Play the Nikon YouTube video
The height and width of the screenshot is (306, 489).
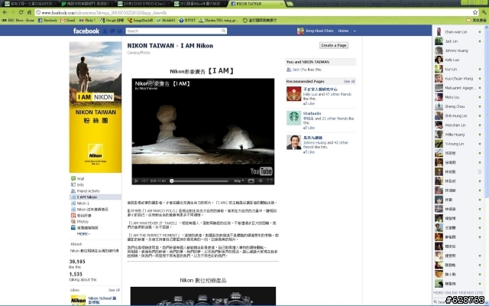pos(136,181)
